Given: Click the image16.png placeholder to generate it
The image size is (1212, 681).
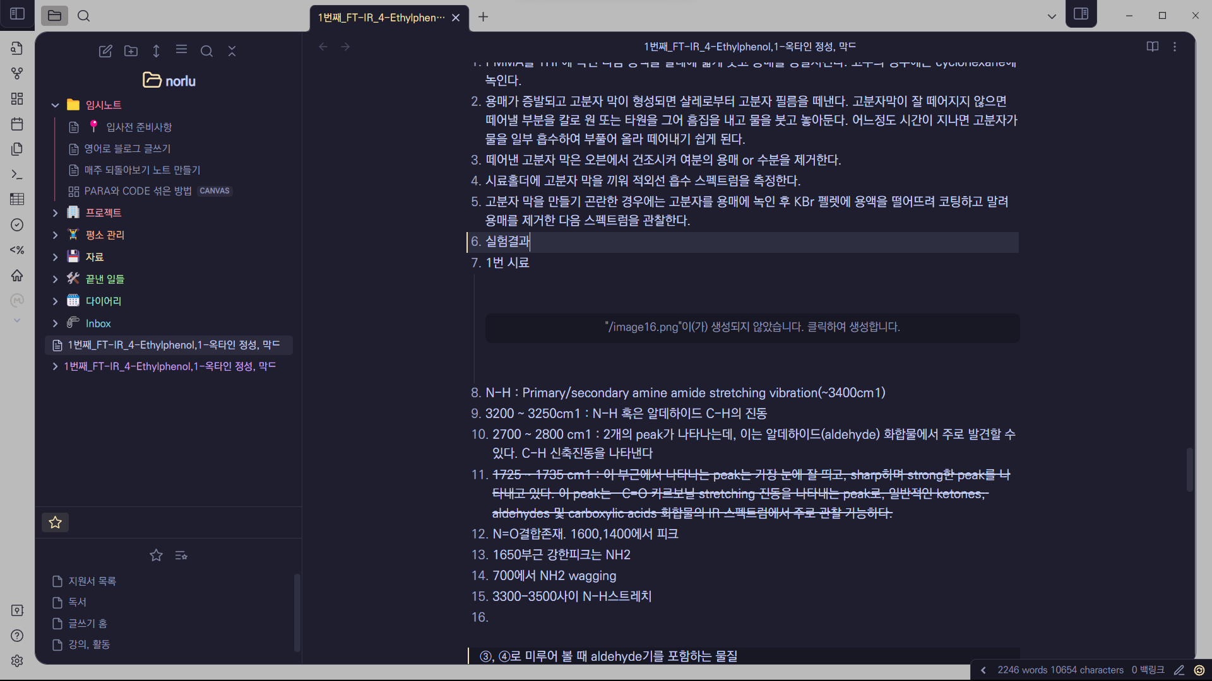Looking at the screenshot, I should point(752,327).
